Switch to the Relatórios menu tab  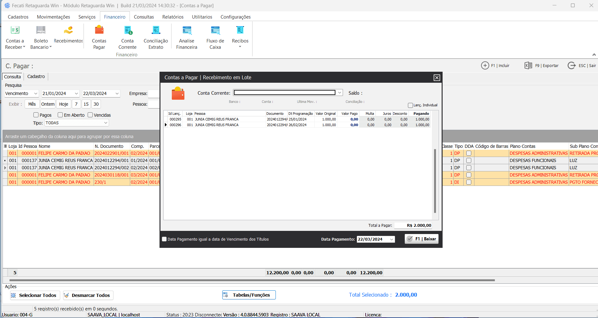coord(173,17)
